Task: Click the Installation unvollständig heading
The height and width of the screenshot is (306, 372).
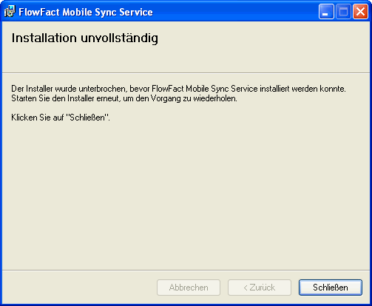Action: pos(85,38)
